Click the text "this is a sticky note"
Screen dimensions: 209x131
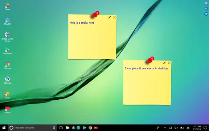(82, 23)
